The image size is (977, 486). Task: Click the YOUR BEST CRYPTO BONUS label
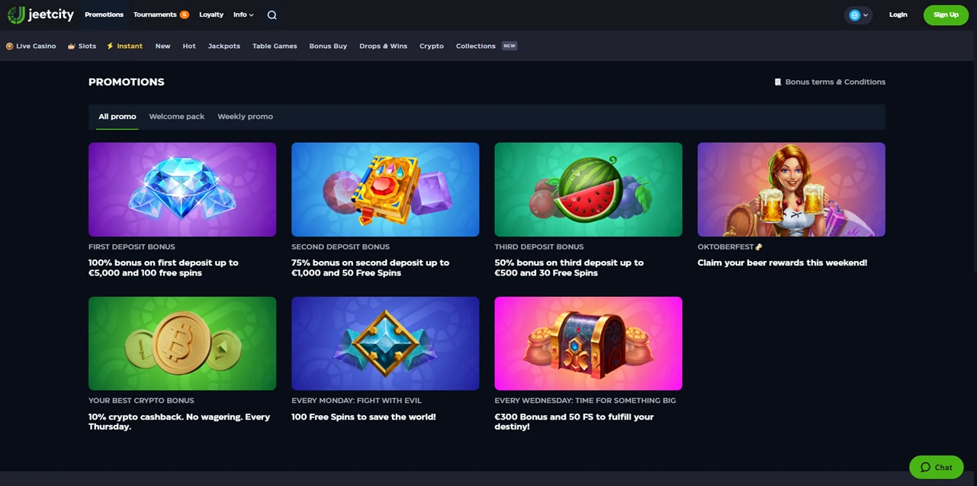click(x=141, y=401)
